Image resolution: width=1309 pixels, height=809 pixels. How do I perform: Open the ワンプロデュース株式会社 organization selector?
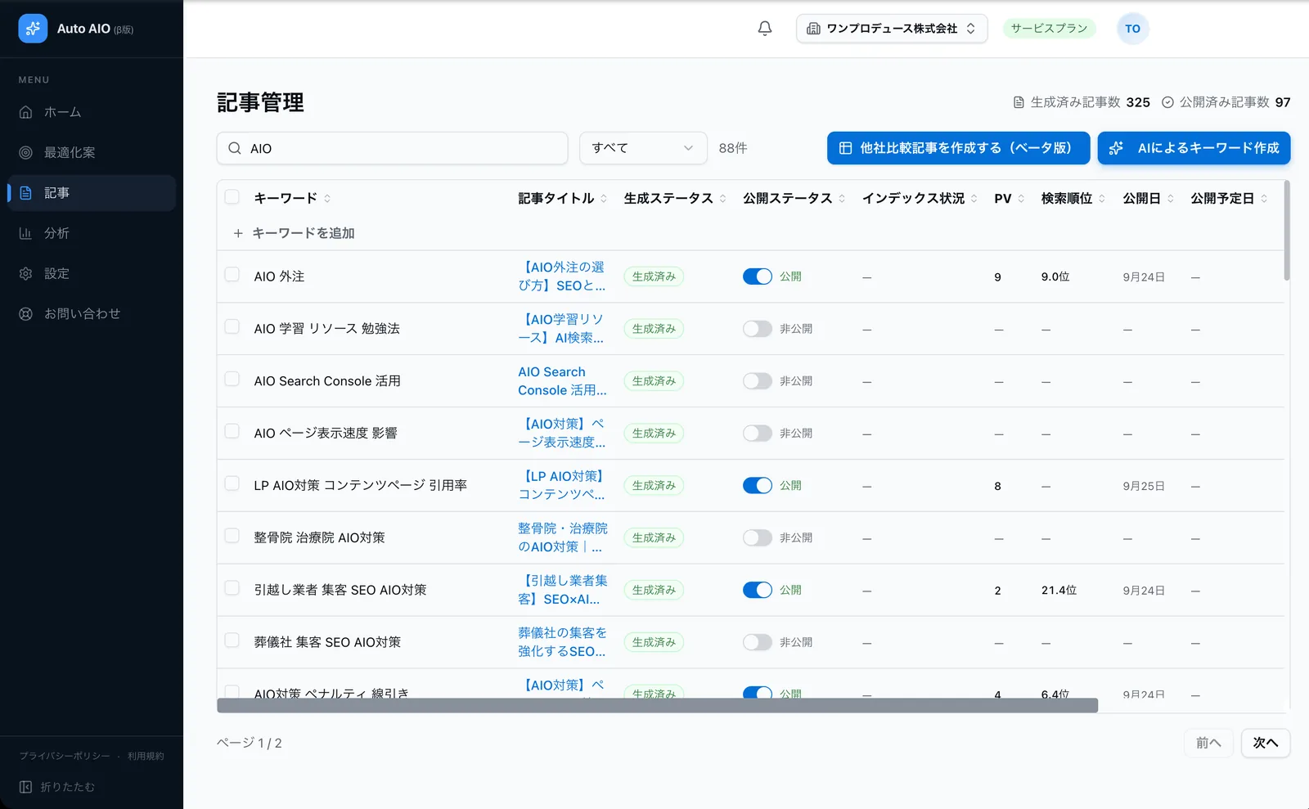[892, 29]
